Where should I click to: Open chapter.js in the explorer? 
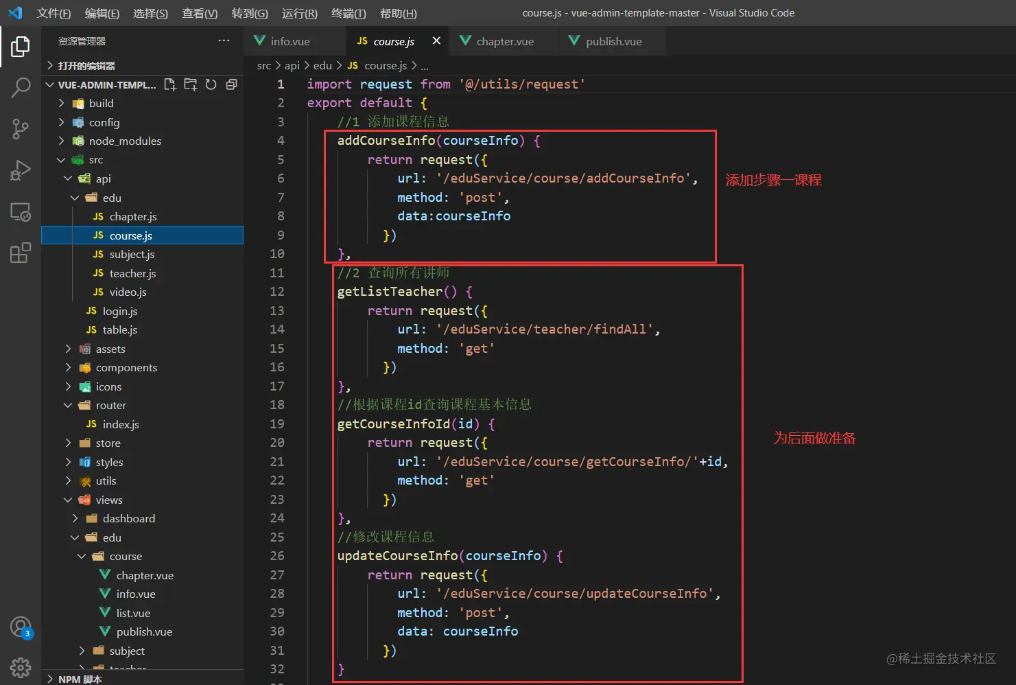click(x=142, y=216)
